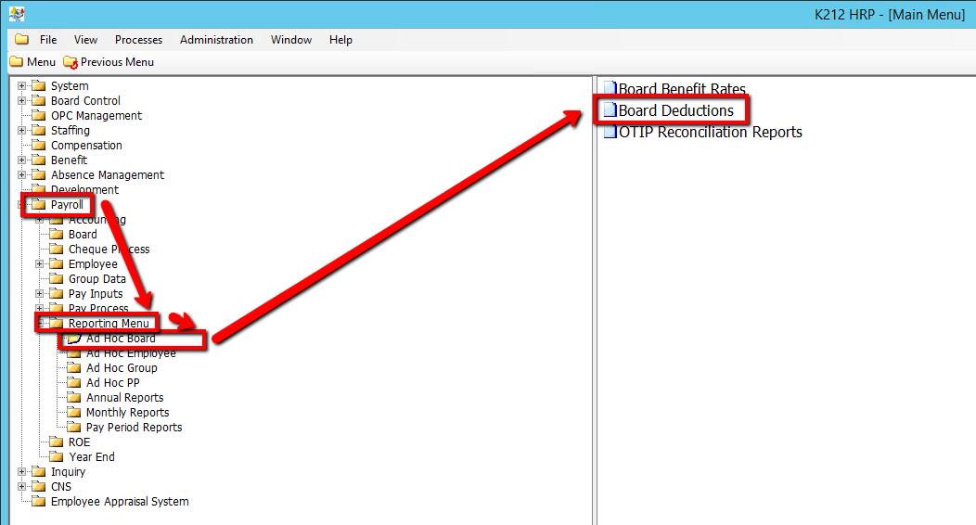
Task: Click the Menu folder icon in toolbar
Action: [x=16, y=62]
